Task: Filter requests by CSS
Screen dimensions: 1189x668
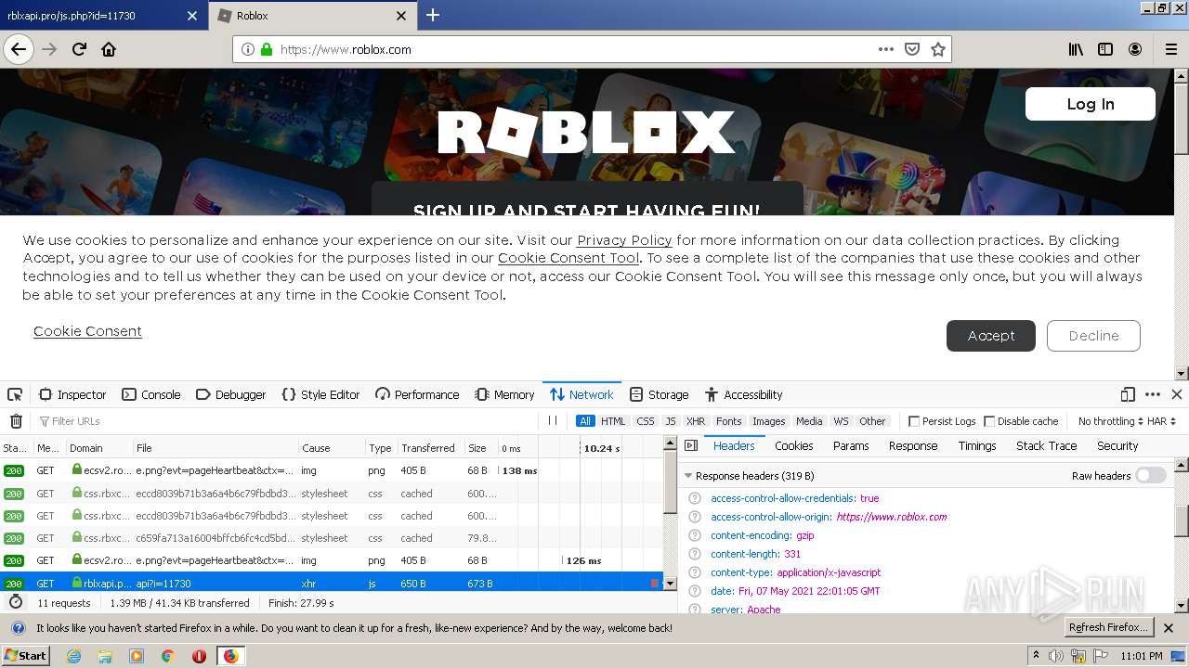Action: [646, 421]
